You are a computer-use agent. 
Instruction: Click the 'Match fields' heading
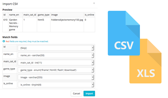tap(10, 37)
